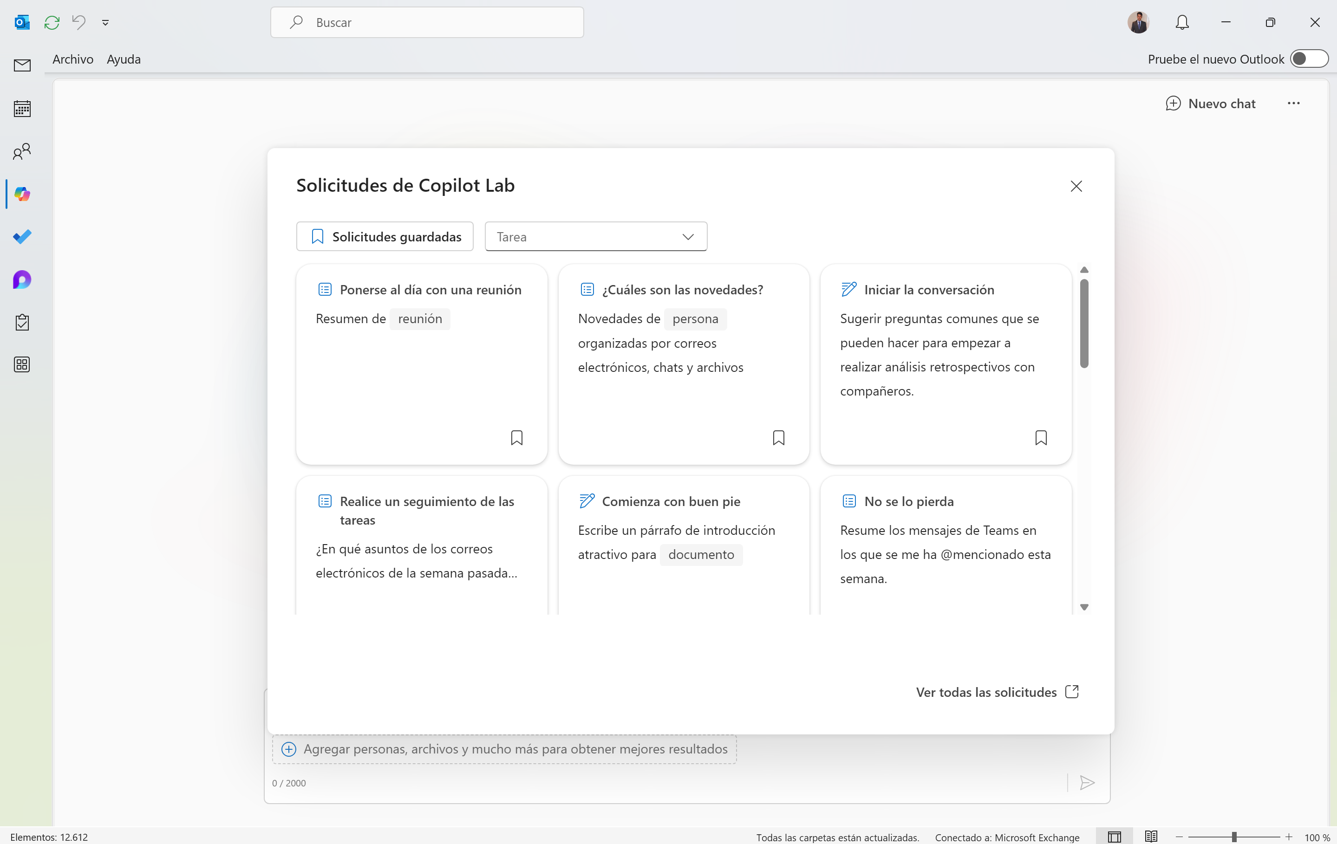Click the documento placeholder chip
Image resolution: width=1337 pixels, height=844 pixels.
701,554
